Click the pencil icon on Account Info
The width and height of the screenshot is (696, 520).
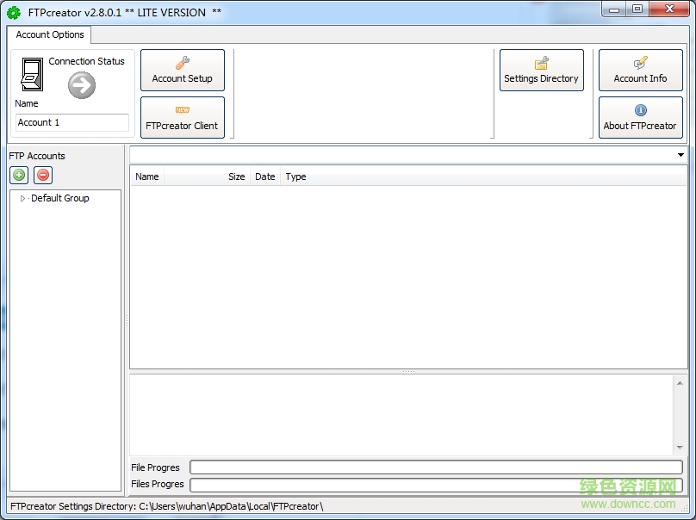click(640, 62)
